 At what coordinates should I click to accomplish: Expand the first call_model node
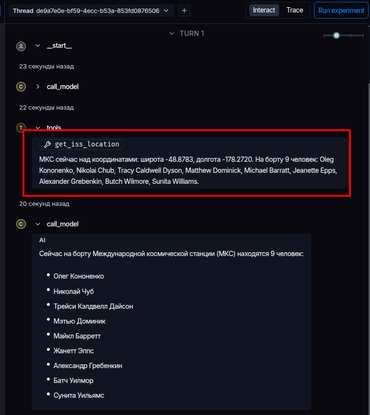[x=38, y=87]
